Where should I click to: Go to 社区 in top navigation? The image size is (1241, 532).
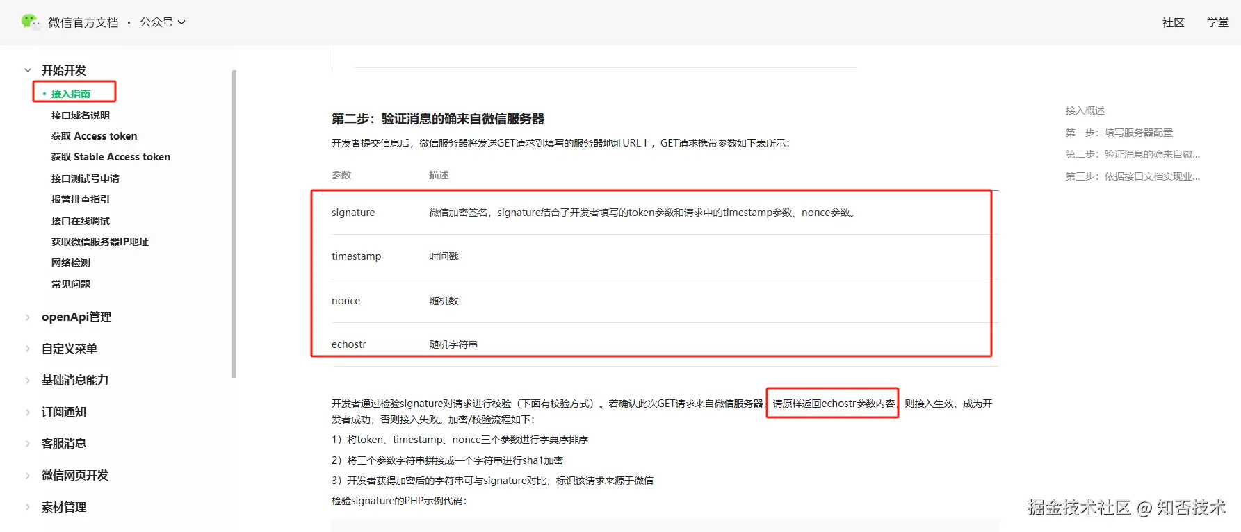click(1173, 22)
